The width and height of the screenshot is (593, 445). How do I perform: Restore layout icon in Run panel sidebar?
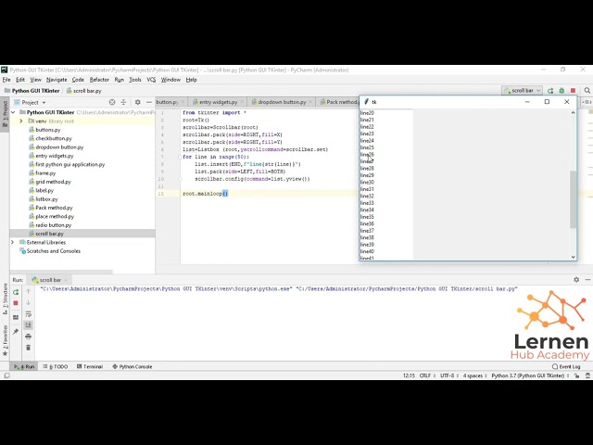pyautogui.click(x=16, y=317)
